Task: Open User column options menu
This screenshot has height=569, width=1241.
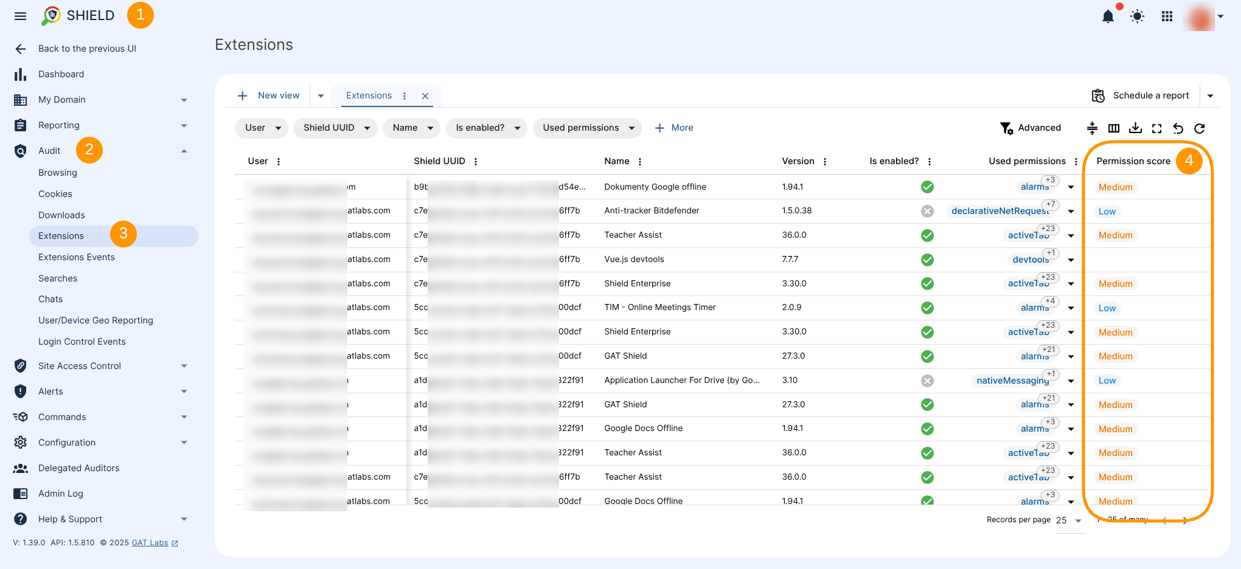Action: pos(279,162)
